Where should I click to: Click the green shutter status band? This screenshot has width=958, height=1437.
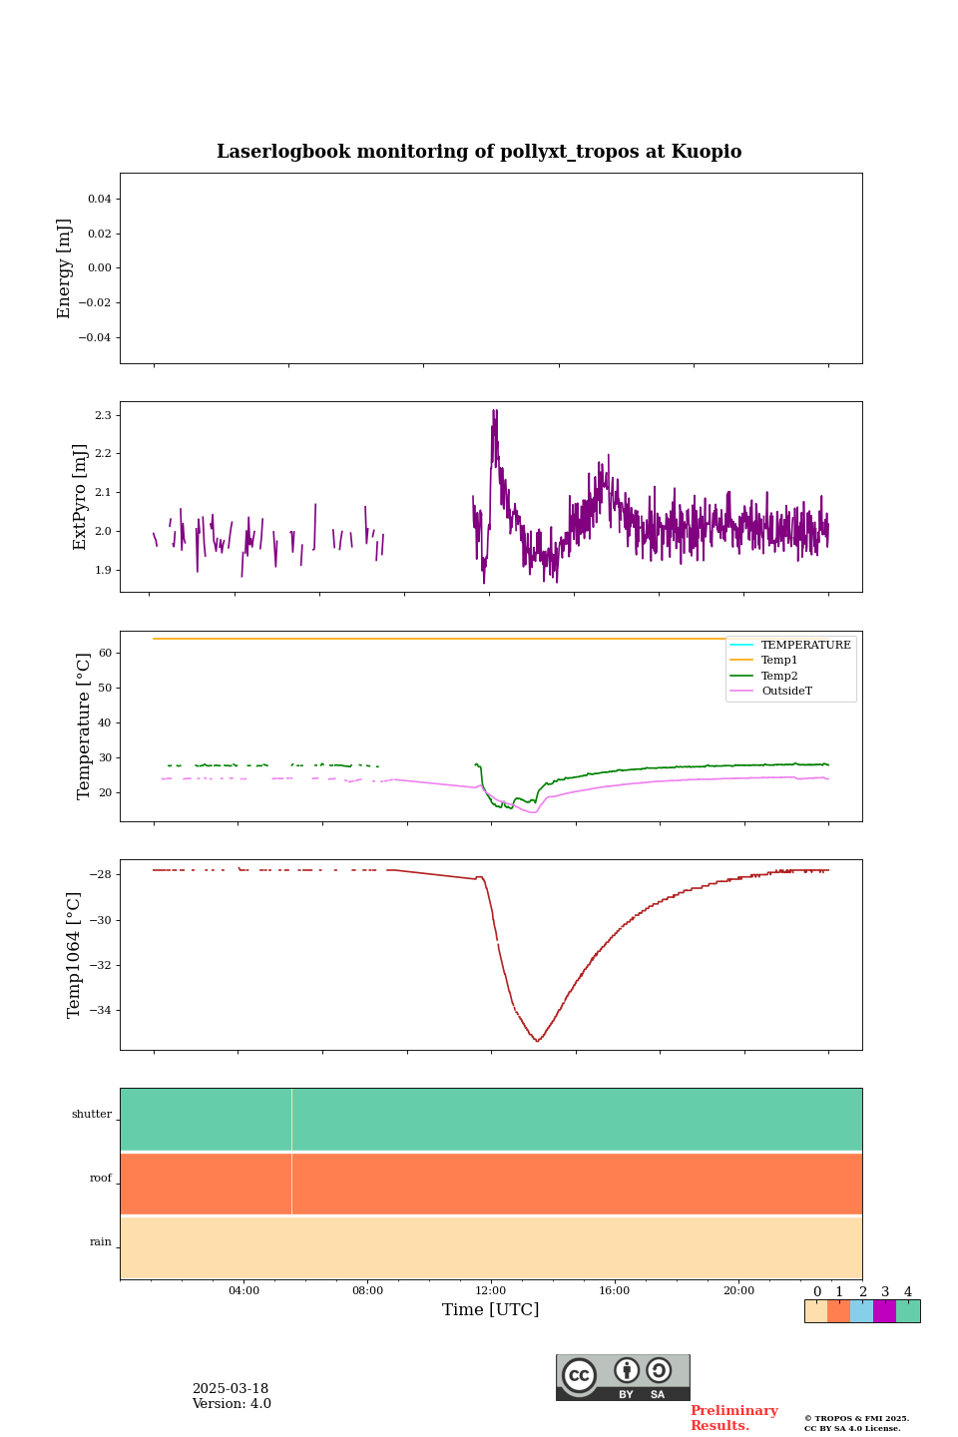[491, 1120]
